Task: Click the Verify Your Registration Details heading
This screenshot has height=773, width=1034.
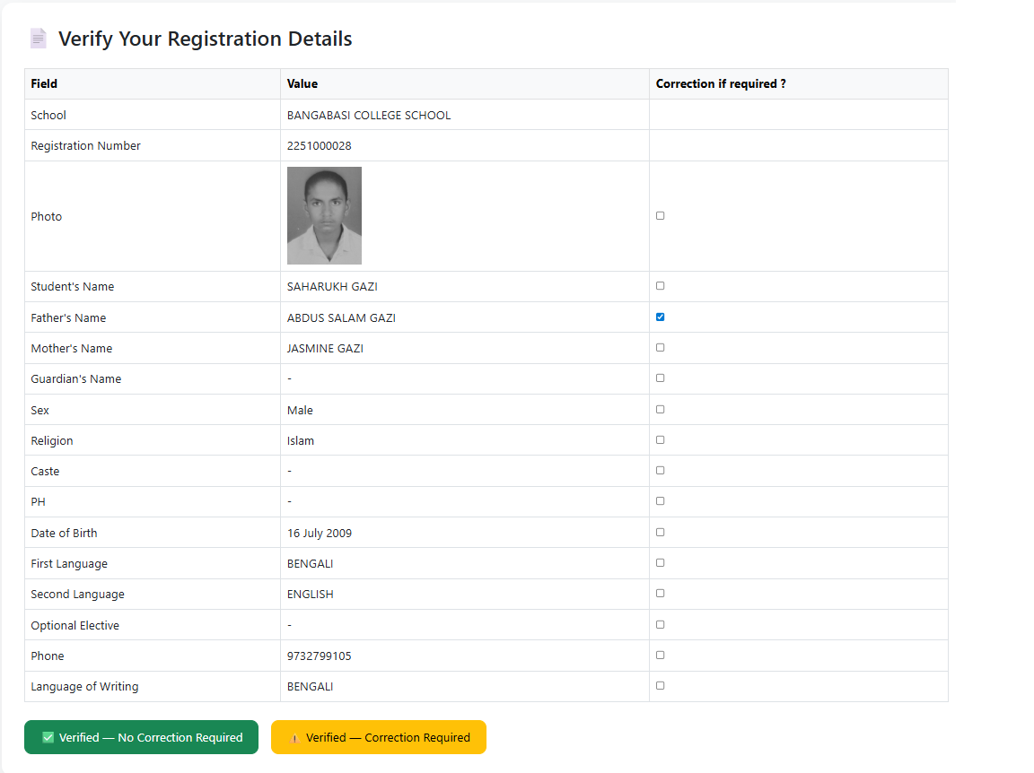Action: pos(205,39)
